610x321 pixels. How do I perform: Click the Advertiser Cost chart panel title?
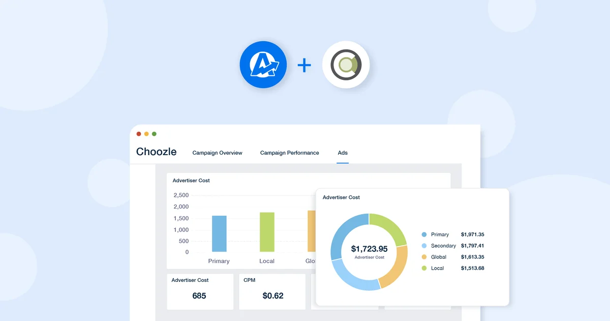(191, 181)
